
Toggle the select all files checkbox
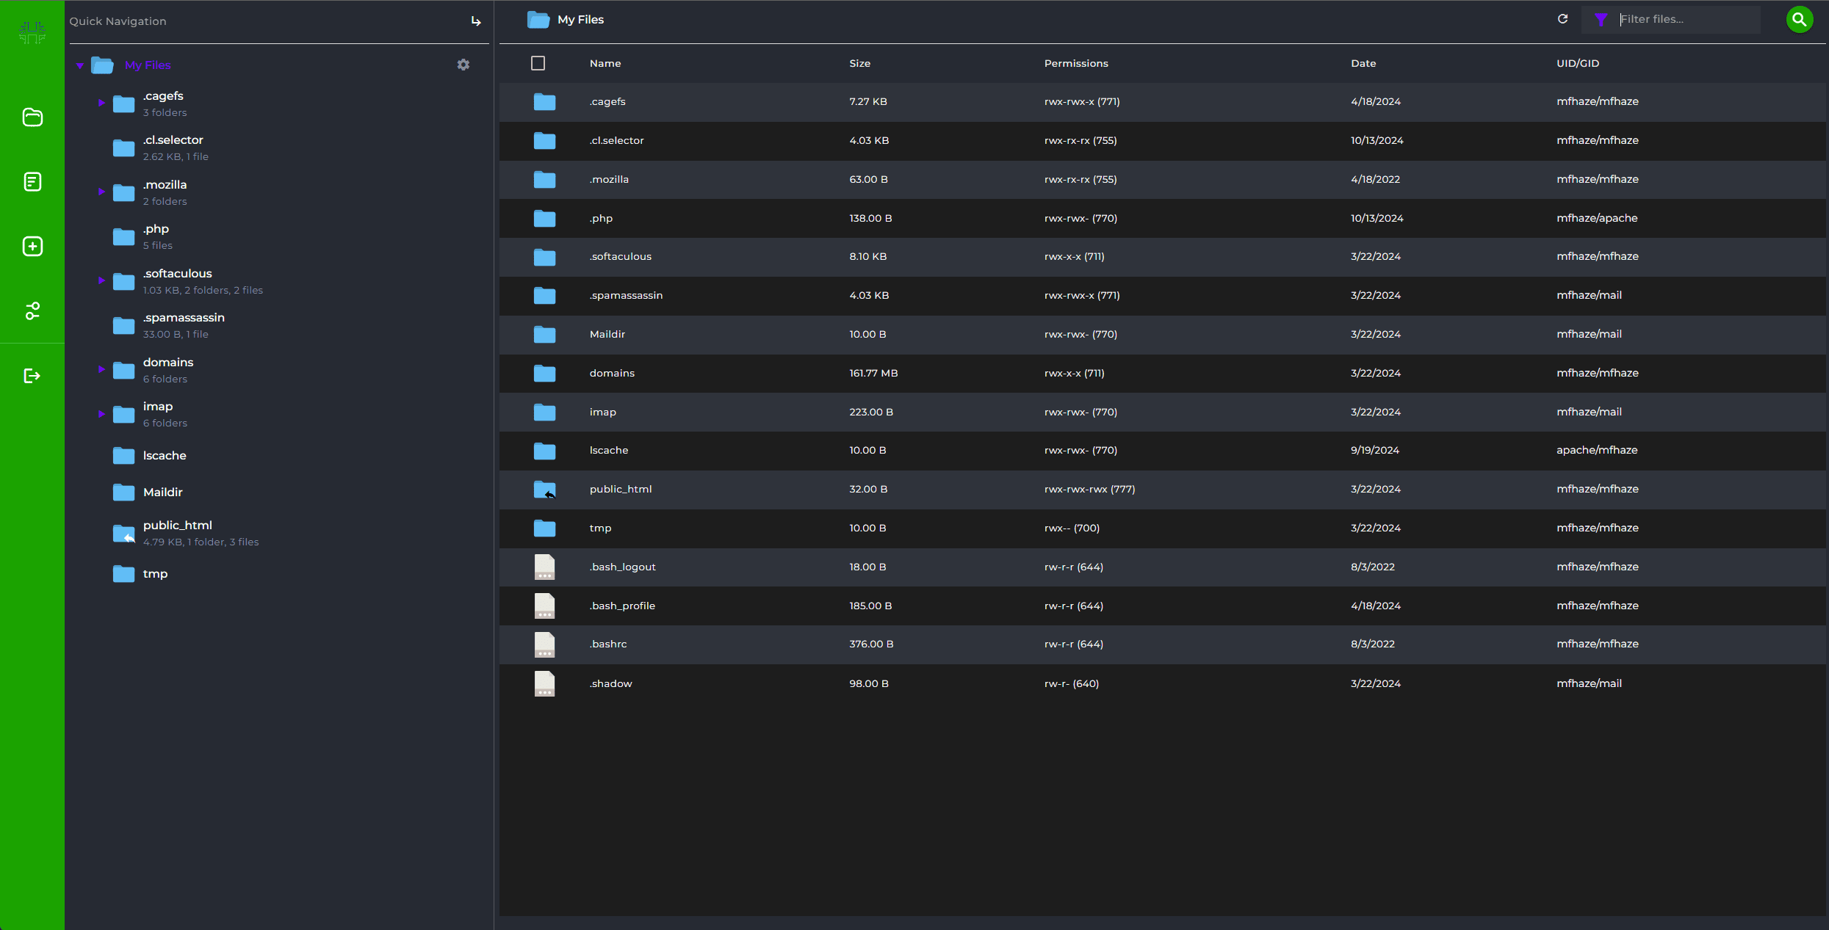coord(538,63)
